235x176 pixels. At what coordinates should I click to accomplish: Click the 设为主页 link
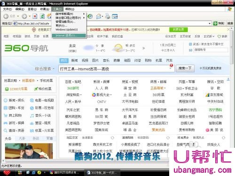[171, 36]
